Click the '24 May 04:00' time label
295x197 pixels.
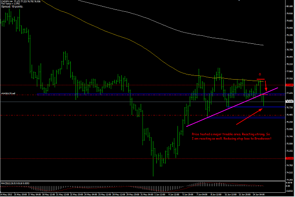tap(91, 194)
